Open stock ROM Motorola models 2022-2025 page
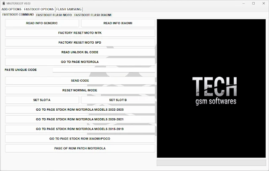Viewport: 269px width, 171px height. pyautogui.click(x=80, y=110)
